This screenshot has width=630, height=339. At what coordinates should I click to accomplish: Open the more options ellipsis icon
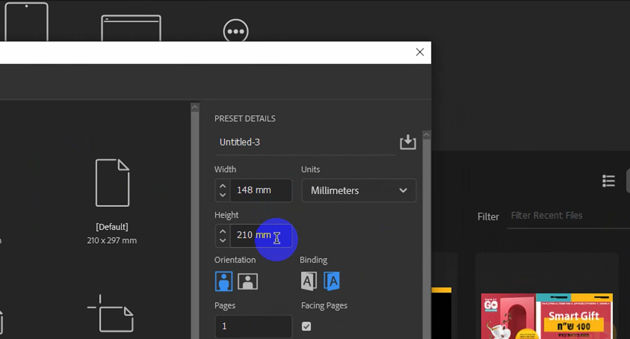point(236,31)
